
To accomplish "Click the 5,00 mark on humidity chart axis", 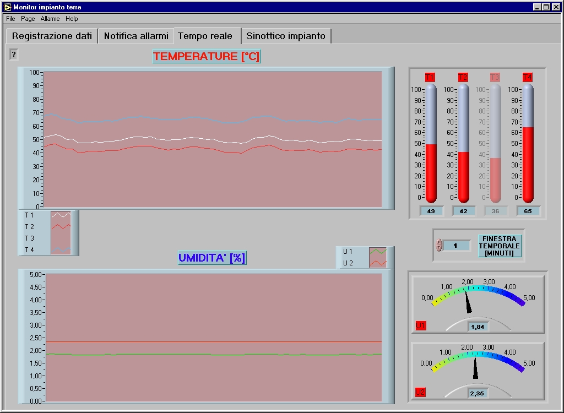I will (36, 274).
